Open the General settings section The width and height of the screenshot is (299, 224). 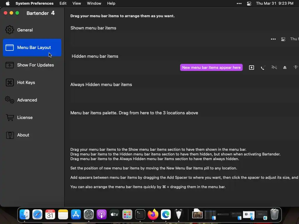(x=32, y=30)
